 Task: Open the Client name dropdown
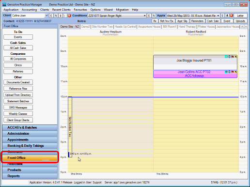click(x=47, y=16)
